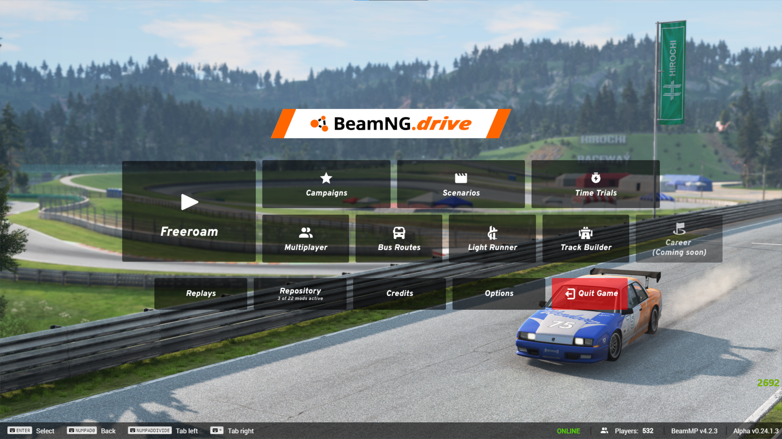The image size is (782, 439).
Task: Click the NUMPADDIVIDE key hint icon
Action: click(150, 430)
